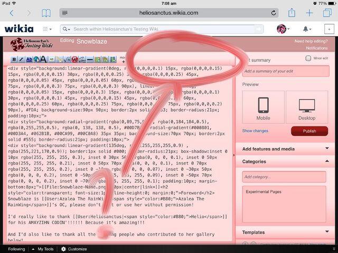Viewport: 338px width, 253px height.
Task: Reload the page in Safari
Action: pyautogui.click(x=274, y=13)
